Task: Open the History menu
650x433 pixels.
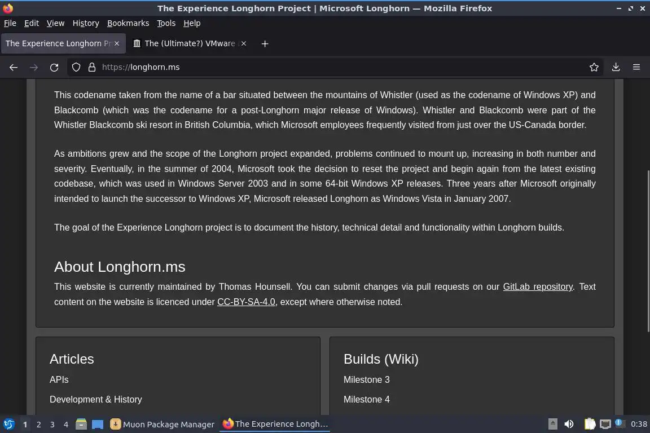Action: (86, 23)
